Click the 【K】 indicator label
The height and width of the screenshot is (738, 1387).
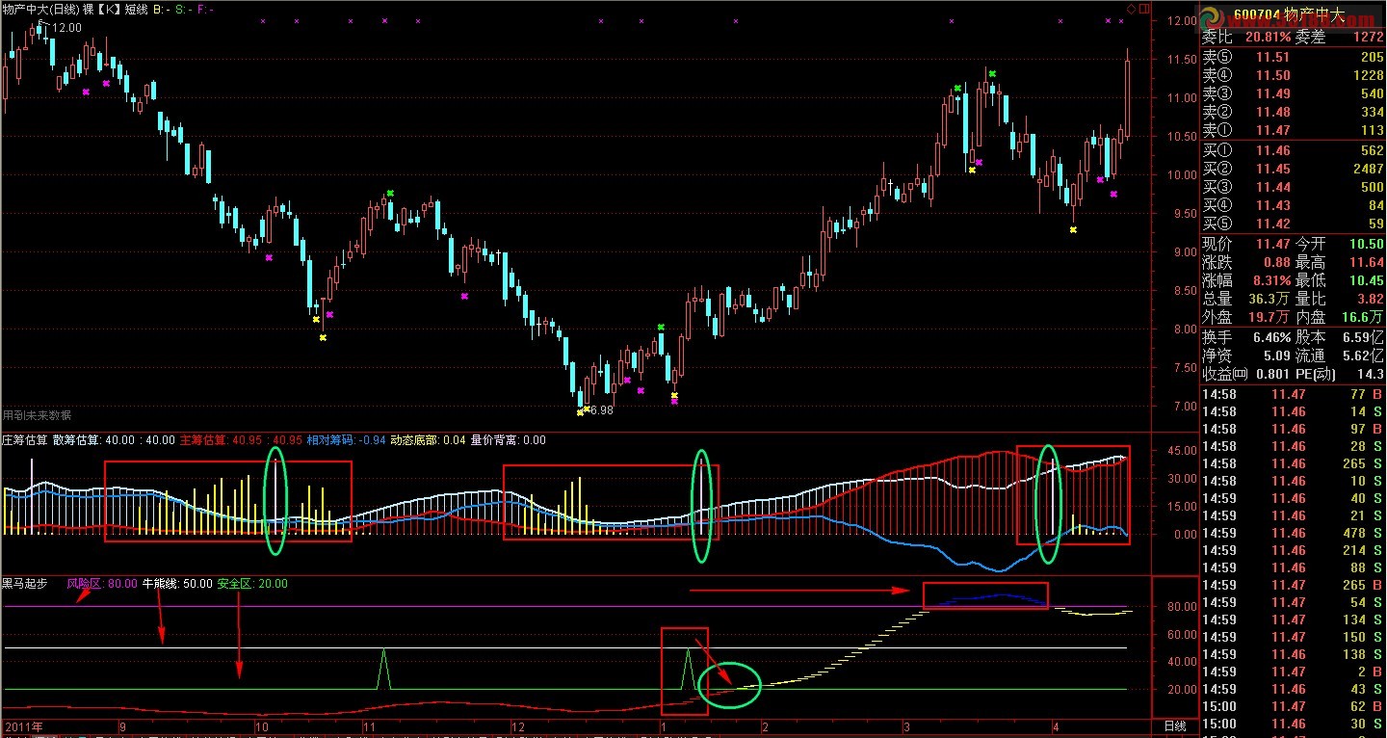point(109,9)
